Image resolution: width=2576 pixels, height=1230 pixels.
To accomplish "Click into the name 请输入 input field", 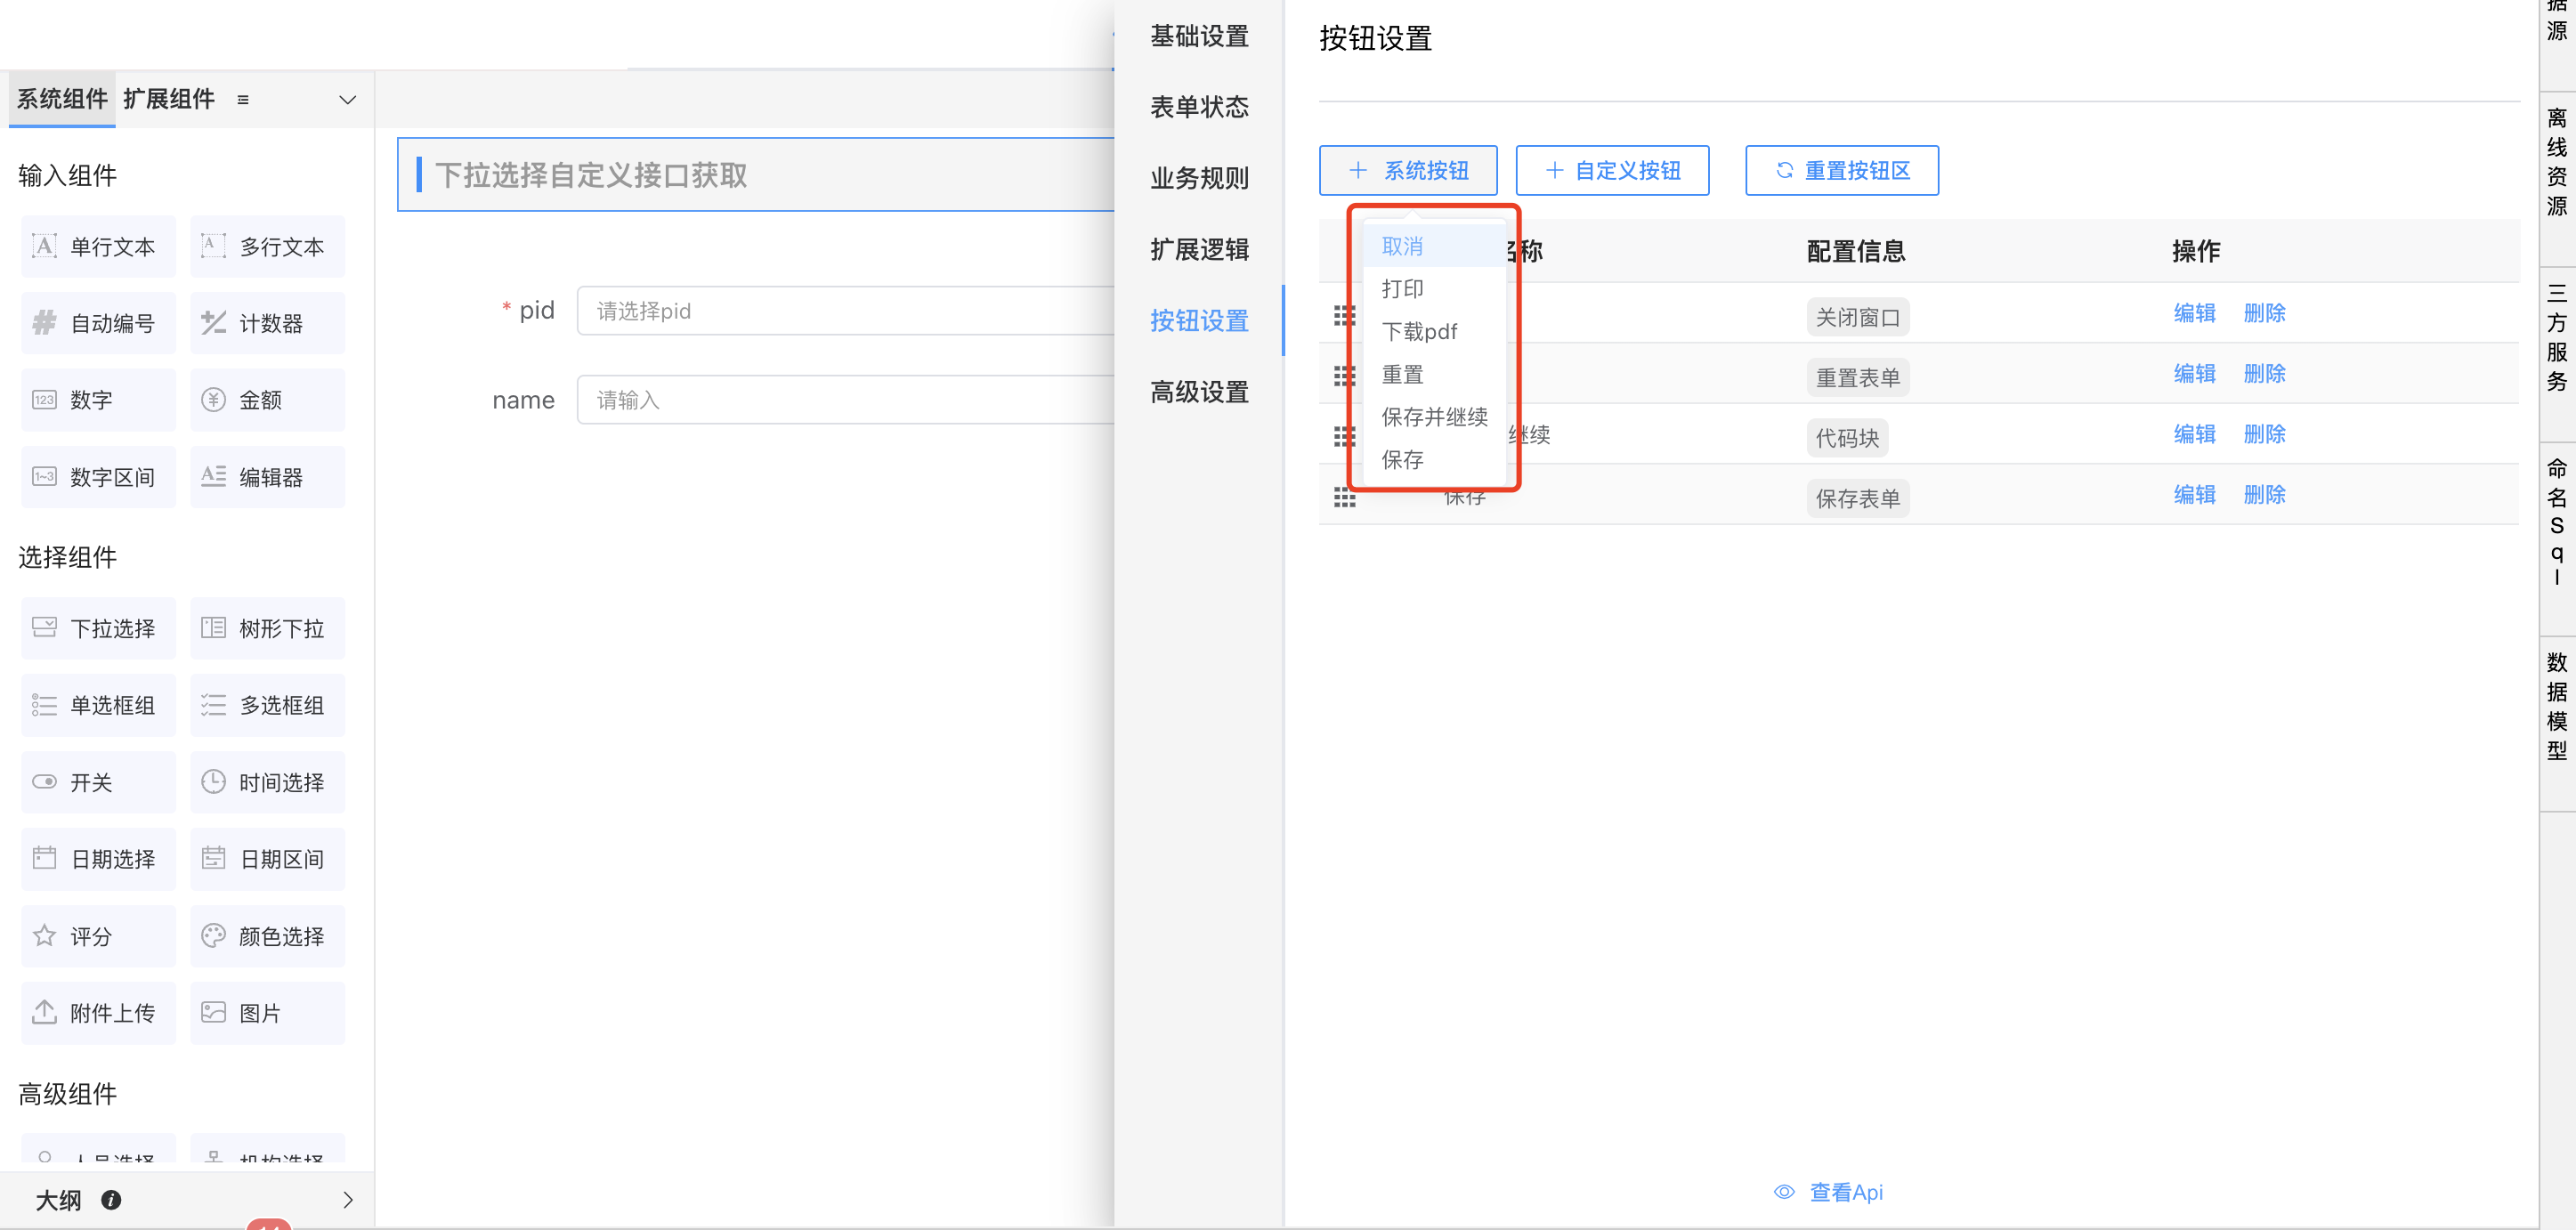I will [x=844, y=400].
